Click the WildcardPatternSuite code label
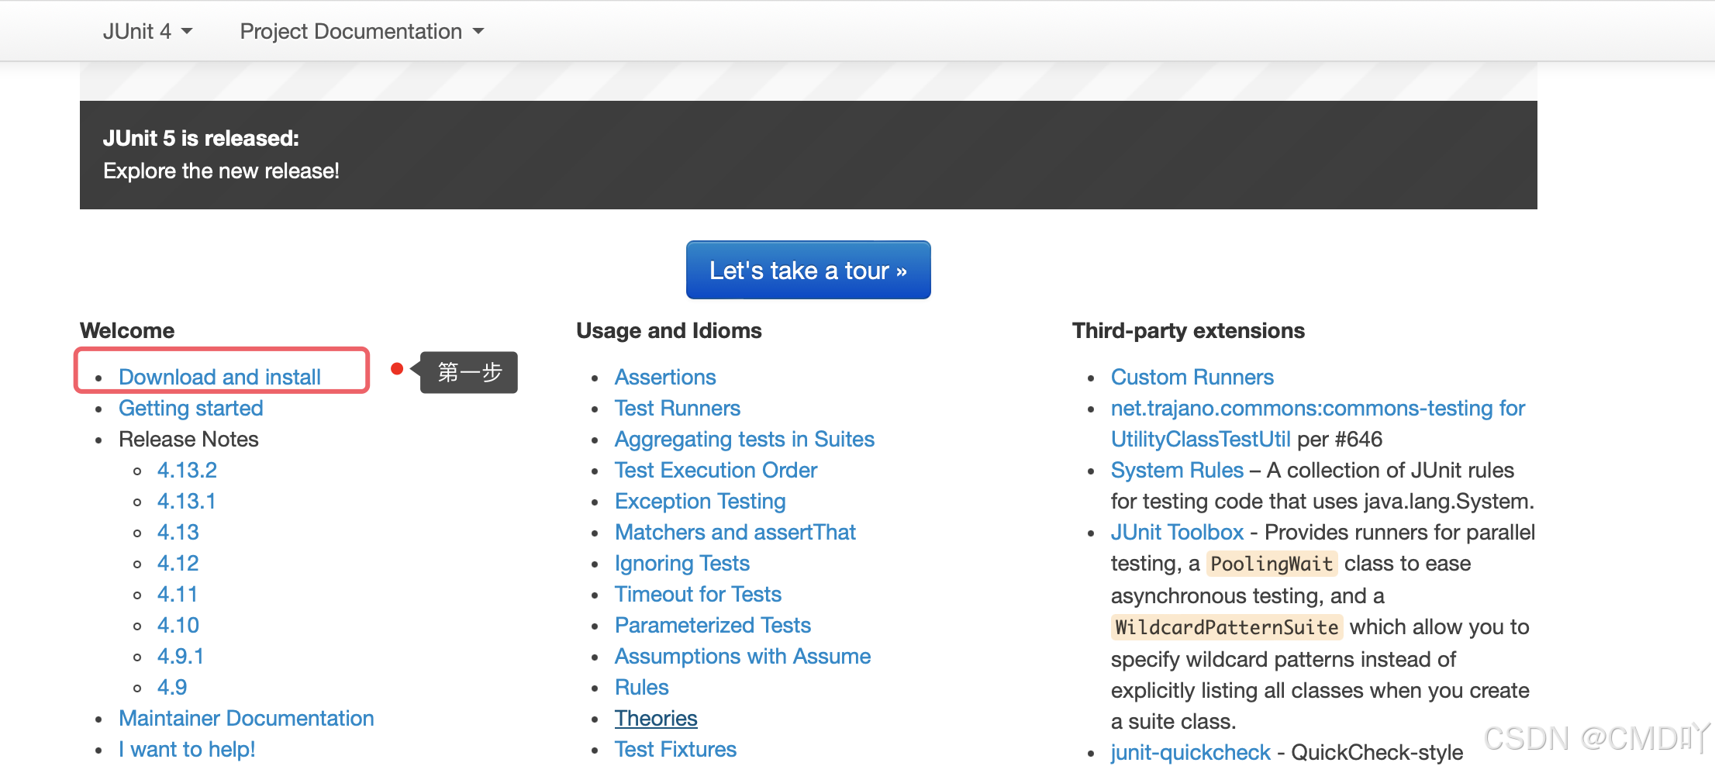This screenshot has height=766, width=1715. [1227, 627]
